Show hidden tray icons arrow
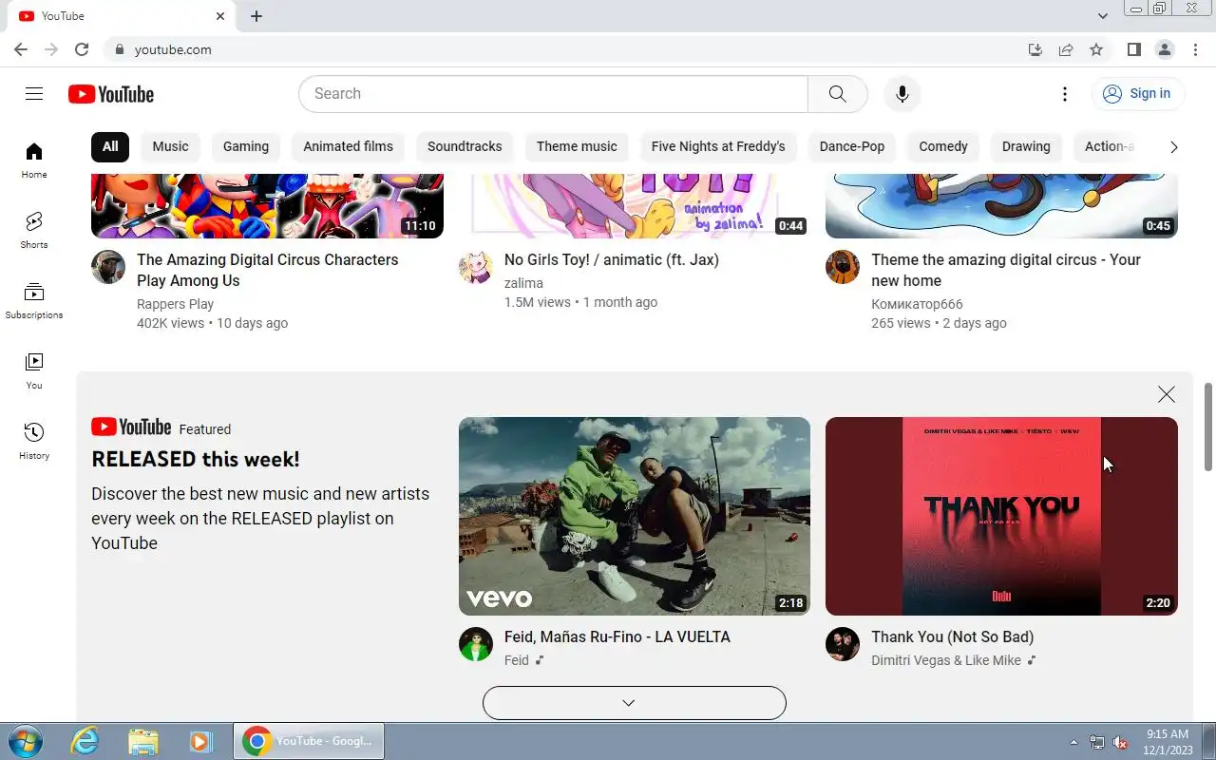1216x760 pixels. 1074,742
